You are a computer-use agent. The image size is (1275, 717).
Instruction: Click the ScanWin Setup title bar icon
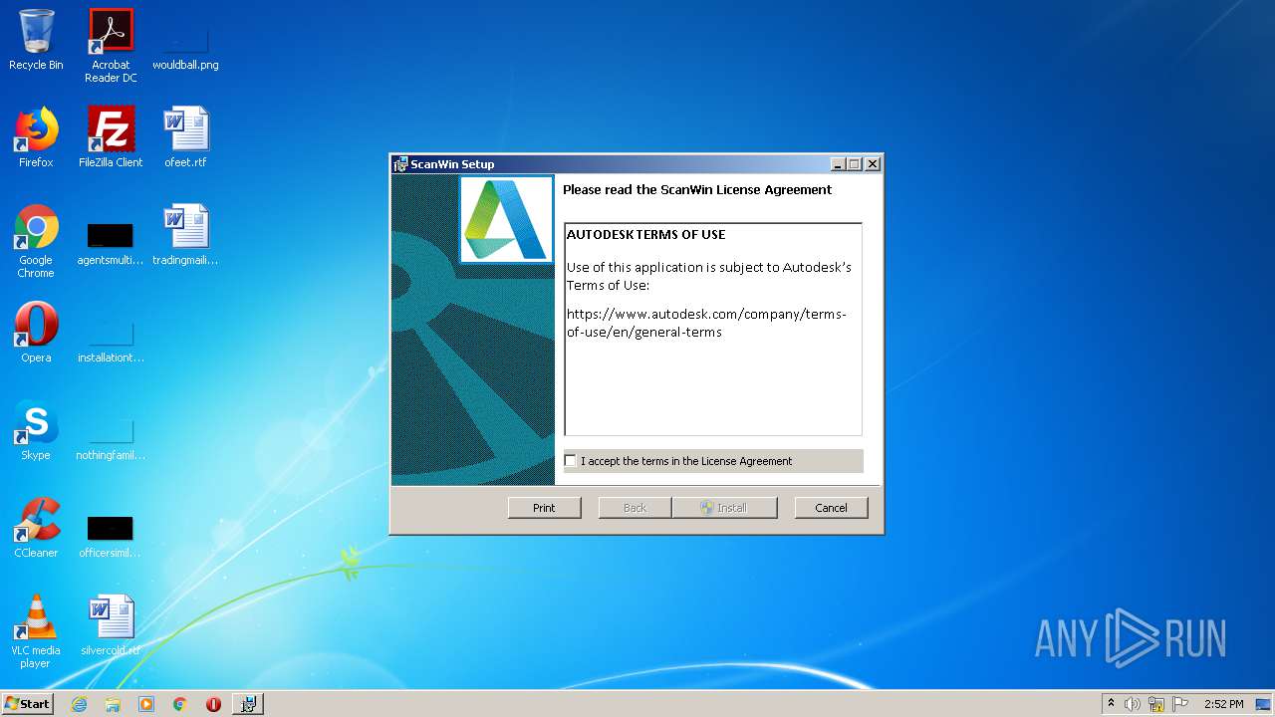[400, 164]
